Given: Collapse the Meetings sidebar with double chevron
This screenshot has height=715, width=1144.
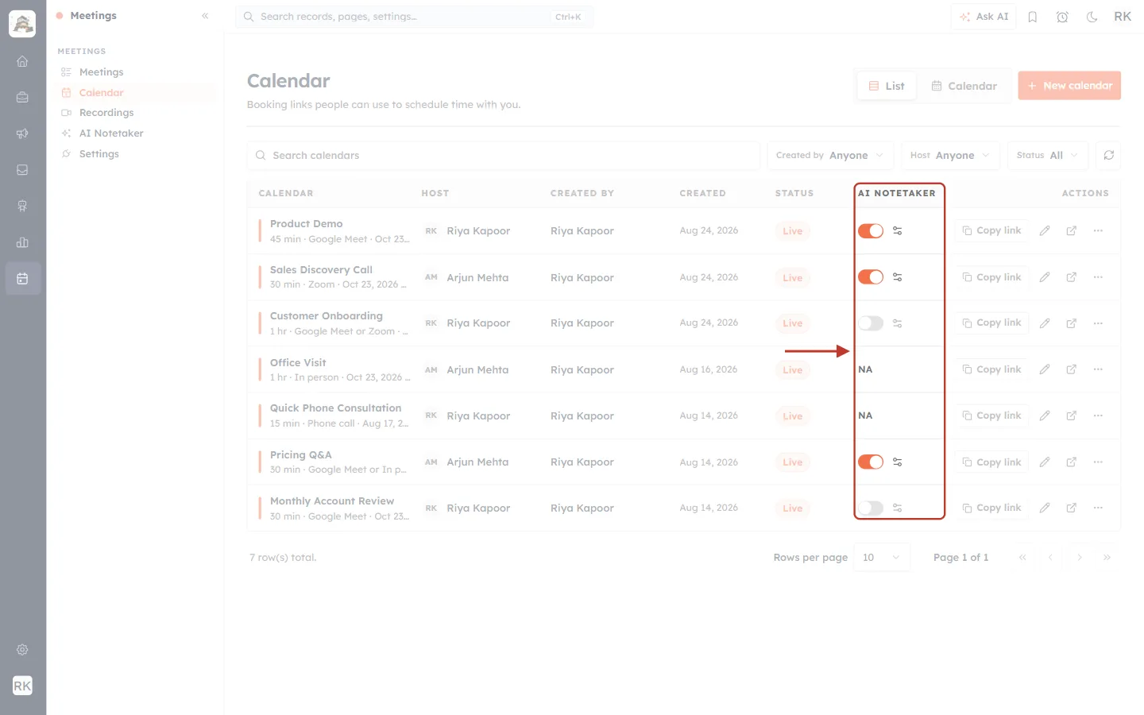Looking at the screenshot, I should (x=205, y=16).
